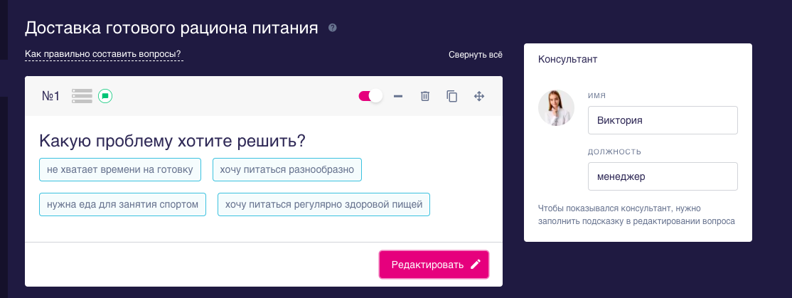
Task: Click the question title "Какую проблему хотите решить?"
Action: [172, 141]
